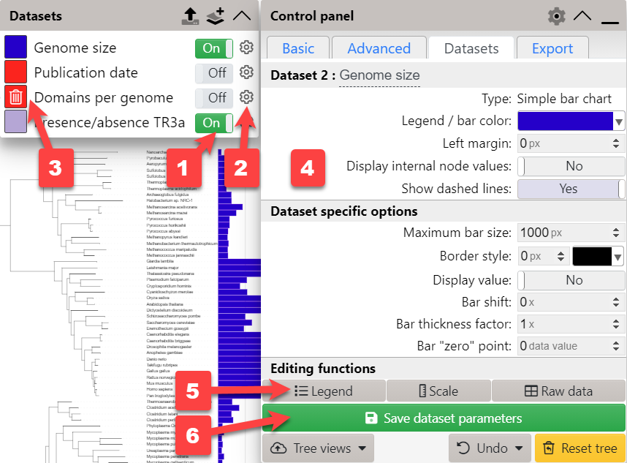Click the Reset tree button
The height and width of the screenshot is (463, 627).
click(x=579, y=448)
